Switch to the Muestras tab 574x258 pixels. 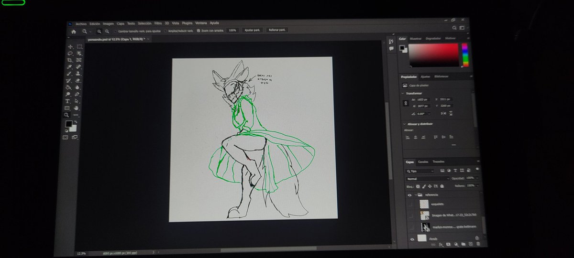416,38
